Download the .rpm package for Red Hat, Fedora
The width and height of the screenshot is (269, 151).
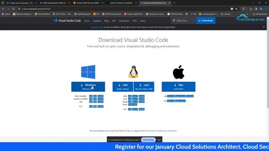[x=144, y=87]
